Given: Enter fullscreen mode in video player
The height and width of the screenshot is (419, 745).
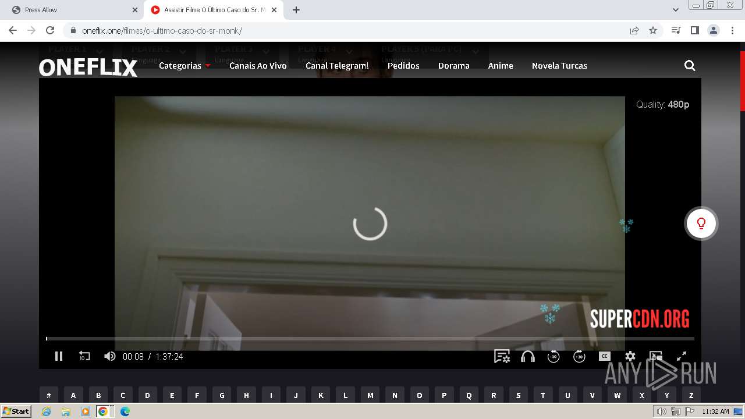Looking at the screenshot, I should point(682,356).
